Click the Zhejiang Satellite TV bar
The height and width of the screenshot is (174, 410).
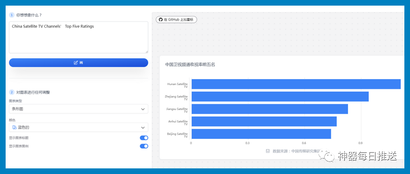280,96
